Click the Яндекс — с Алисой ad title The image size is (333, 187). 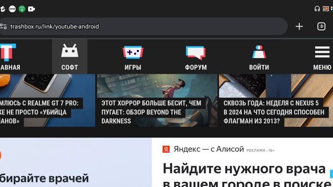(209, 149)
